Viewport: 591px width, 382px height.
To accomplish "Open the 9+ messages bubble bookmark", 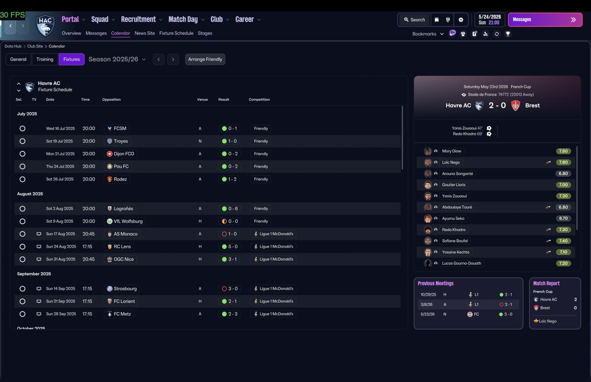I will pos(452,33).
